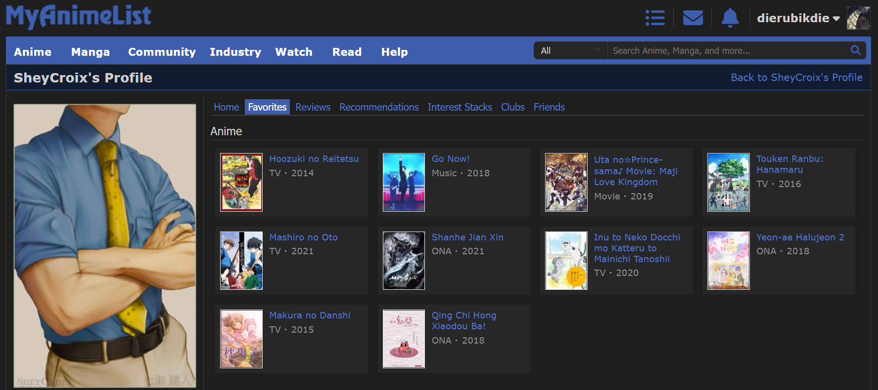This screenshot has width=878, height=390.
Task: Click the Shanhe Jian Xin cover thumbnail
Action: [404, 261]
